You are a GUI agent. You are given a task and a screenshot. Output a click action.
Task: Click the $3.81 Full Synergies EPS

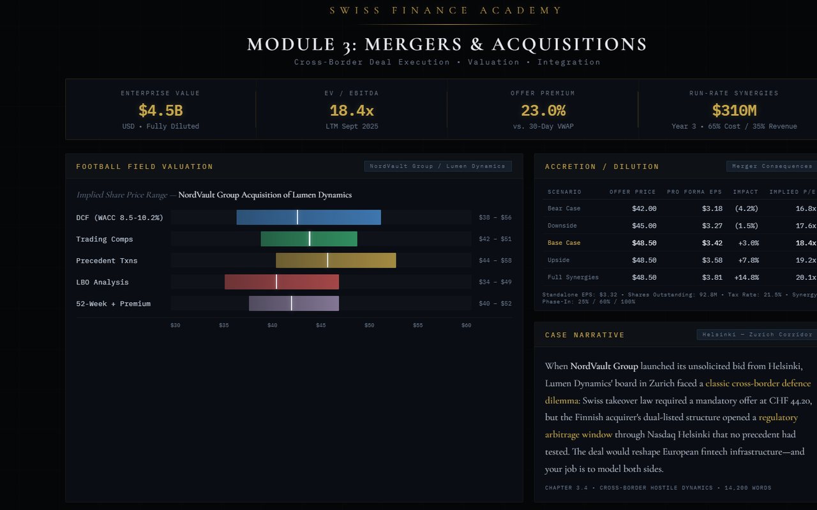(712, 277)
